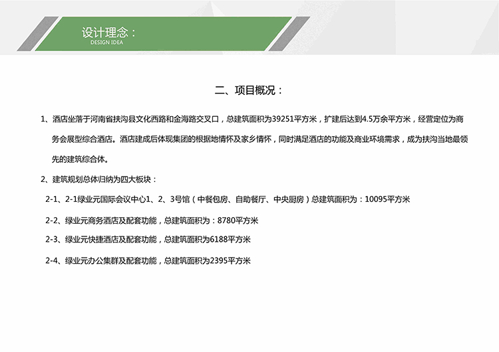Select the 二、项目概况 section title

click(x=249, y=90)
